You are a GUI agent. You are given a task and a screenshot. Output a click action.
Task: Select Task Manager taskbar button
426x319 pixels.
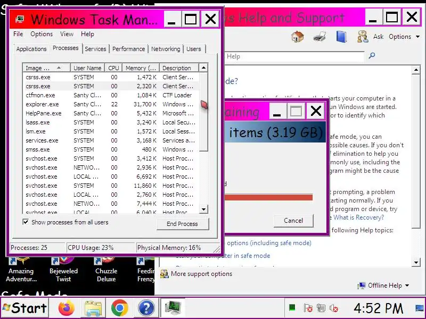coord(173,308)
